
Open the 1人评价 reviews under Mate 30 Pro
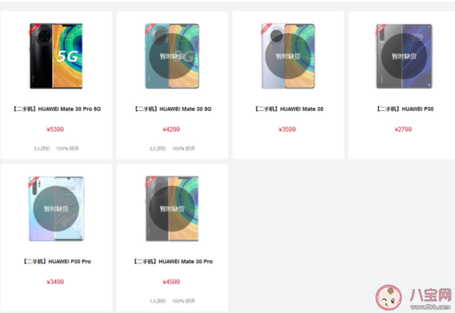click(x=158, y=301)
